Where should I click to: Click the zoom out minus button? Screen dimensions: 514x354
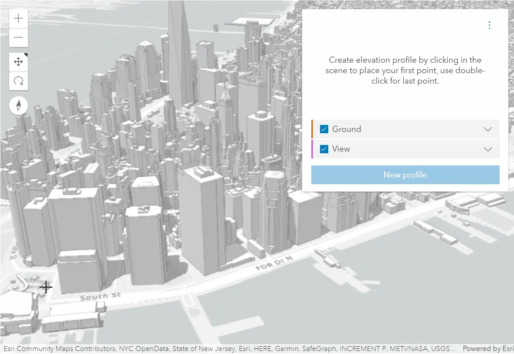click(x=18, y=37)
